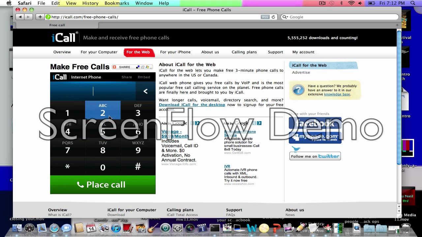Image resolution: width=422 pixels, height=237 pixels.
Task: Tap the dial pad key 3 DEF
Action: click(138, 110)
